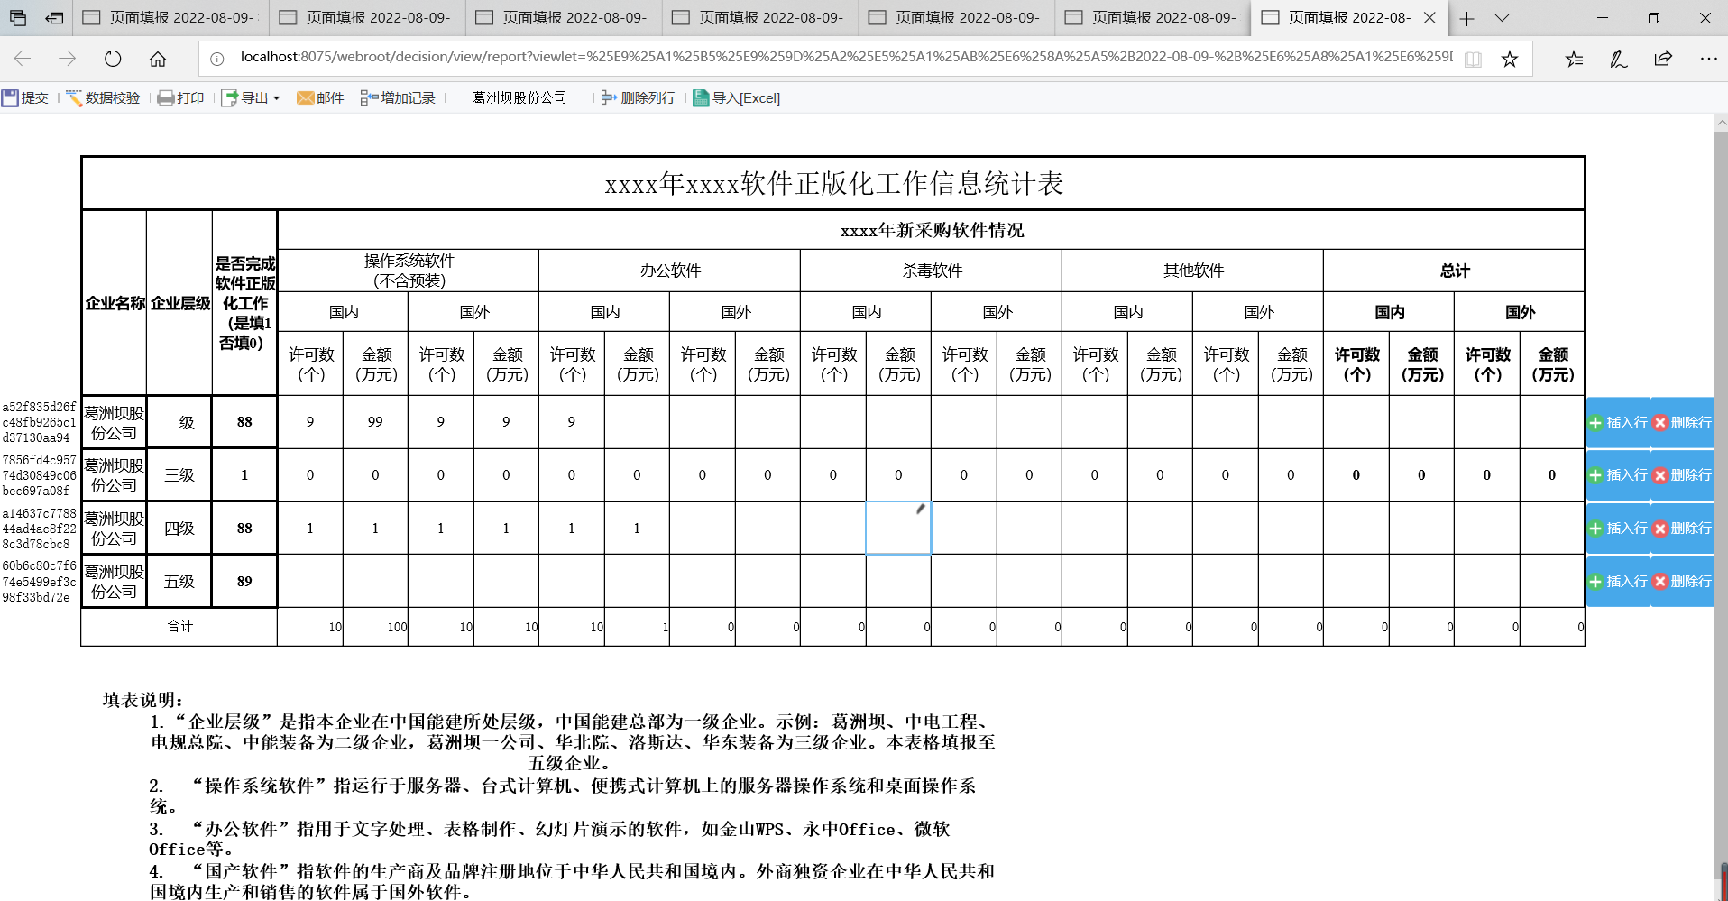Insert row after 五级 row
1728x901 pixels.
click(x=1618, y=581)
